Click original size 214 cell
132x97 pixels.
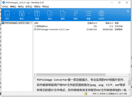(x=111, y=26)
